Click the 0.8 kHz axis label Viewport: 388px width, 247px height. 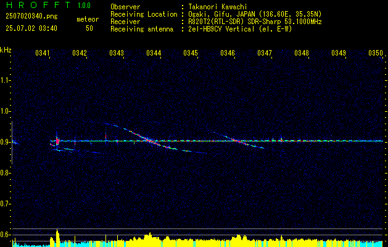click(4, 173)
